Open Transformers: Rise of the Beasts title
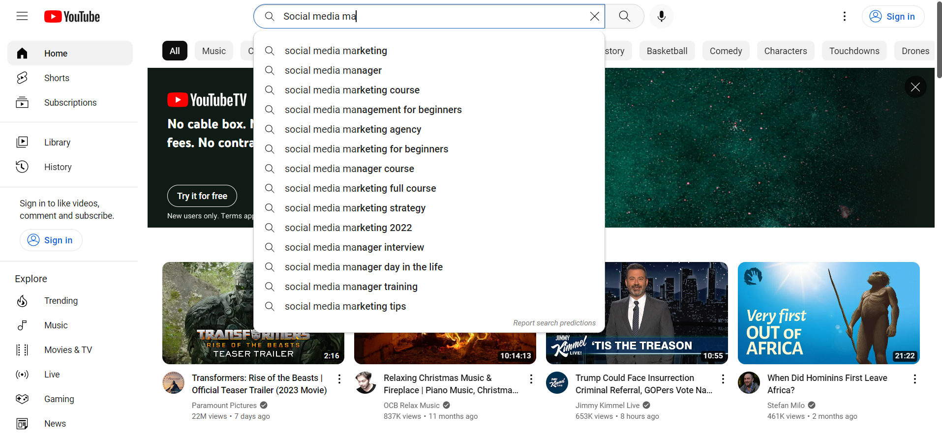 (259, 384)
